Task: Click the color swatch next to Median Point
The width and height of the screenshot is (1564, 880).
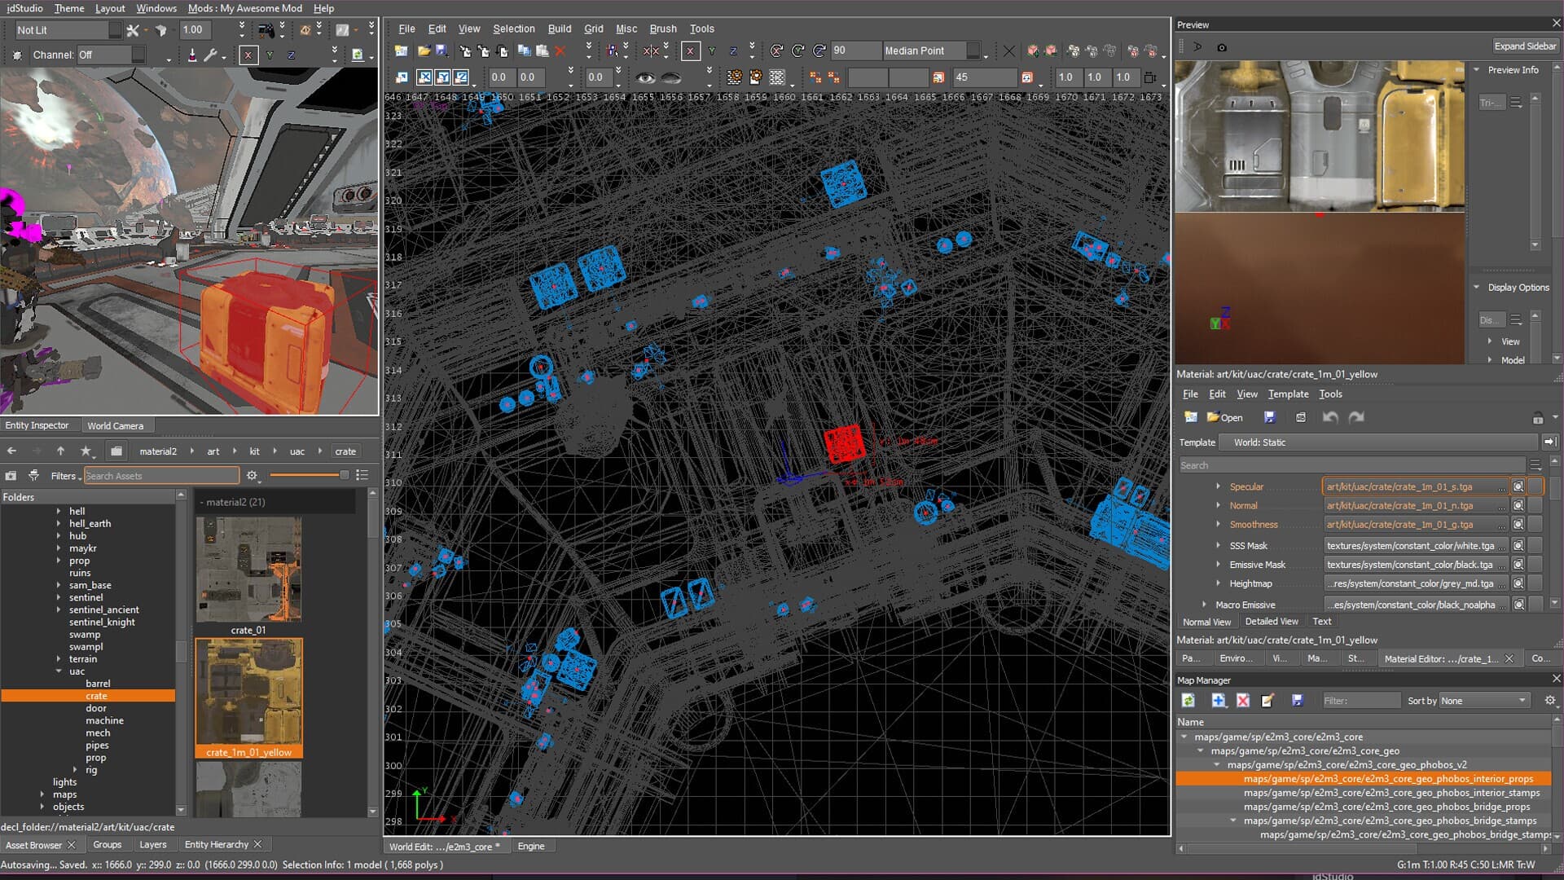Action: (x=973, y=51)
